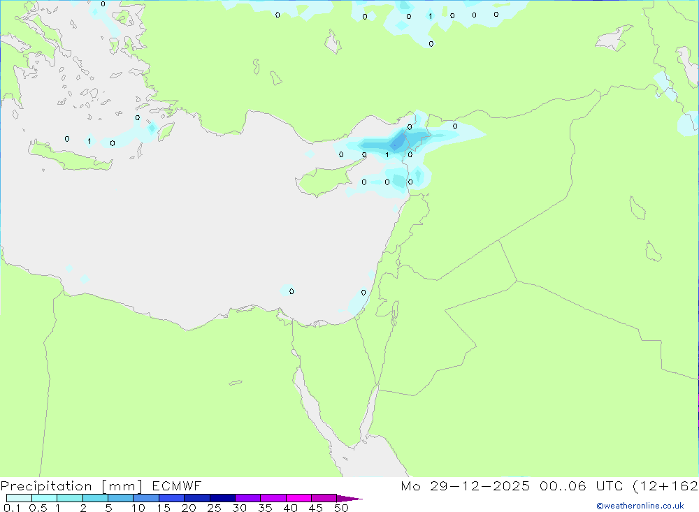
Task: Click the 15–20 mm blue legend swatch
Action: [171, 498]
